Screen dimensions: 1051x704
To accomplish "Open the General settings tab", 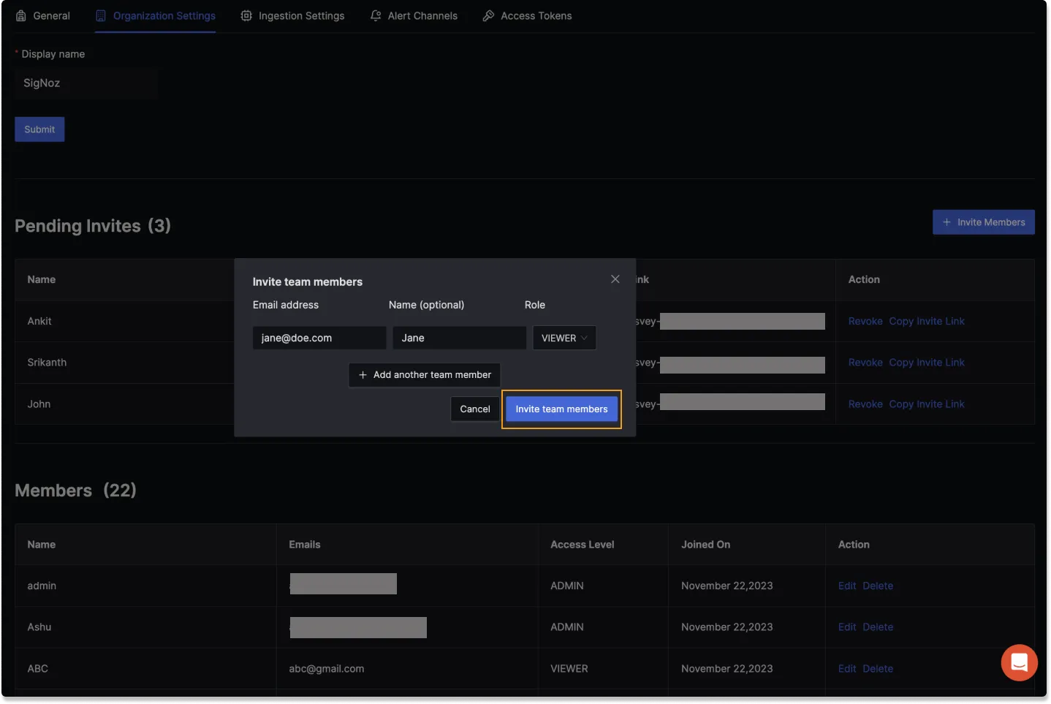I will [43, 15].
